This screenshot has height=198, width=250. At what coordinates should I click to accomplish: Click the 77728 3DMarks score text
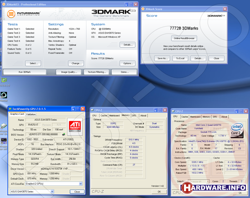pos(184,28)
